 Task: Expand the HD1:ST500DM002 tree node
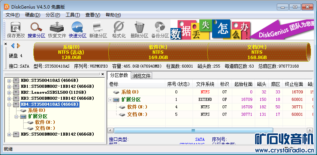9,87
